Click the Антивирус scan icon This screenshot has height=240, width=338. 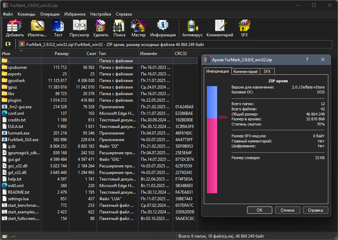(192, 26)
